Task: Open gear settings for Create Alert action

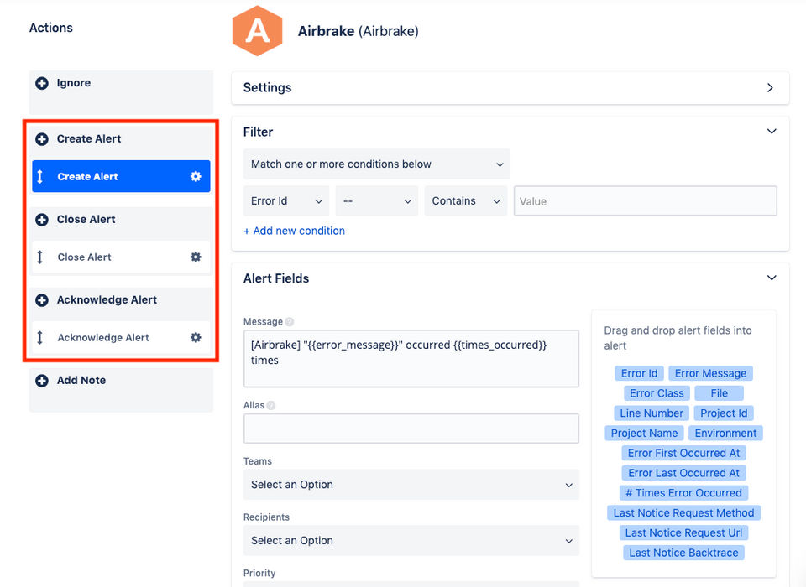Action: [196, 176]
